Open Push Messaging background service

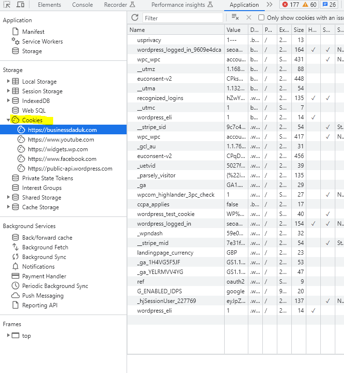tap(43, 296)
